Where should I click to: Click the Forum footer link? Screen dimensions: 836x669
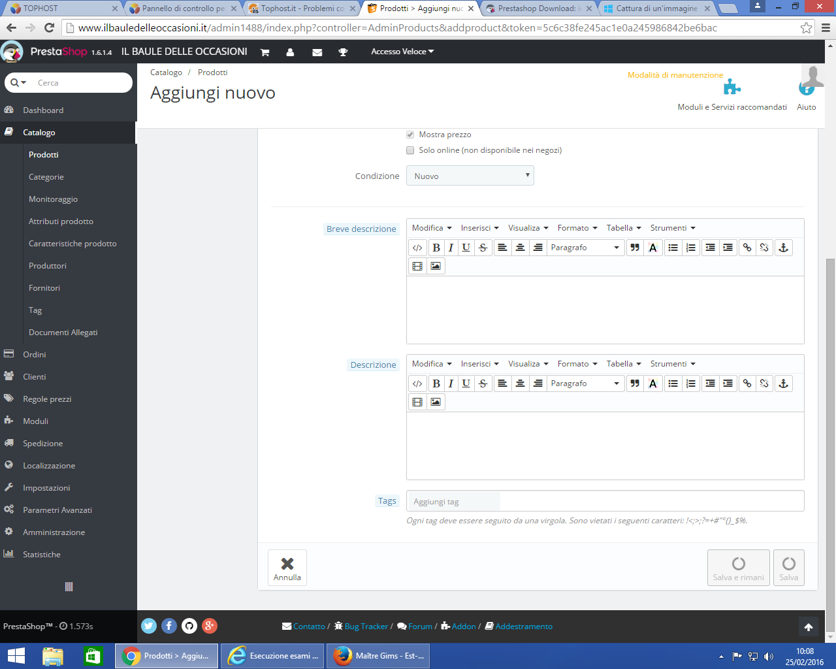coord(420,626)
